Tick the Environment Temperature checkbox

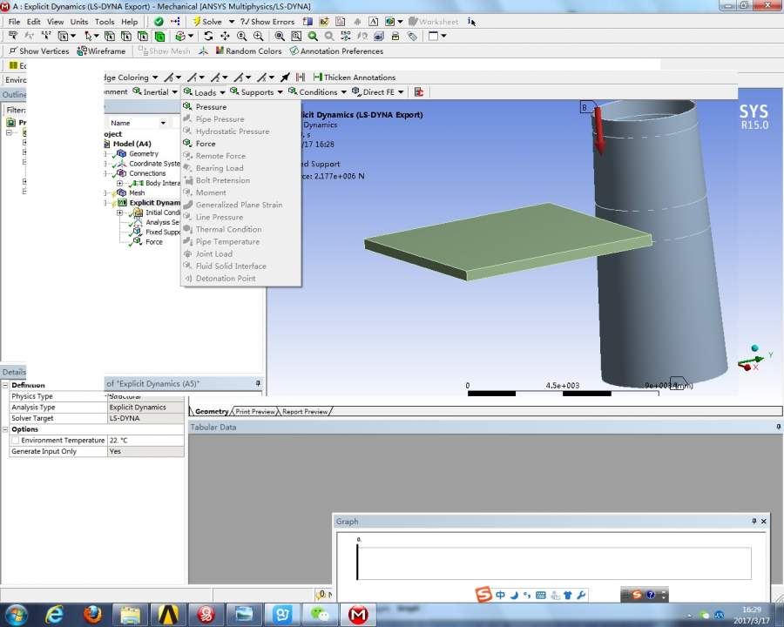click(x=15, y=441)
